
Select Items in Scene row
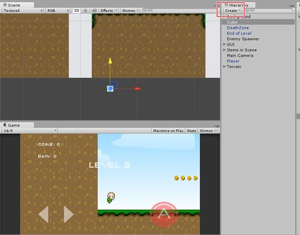coord(258,50)
